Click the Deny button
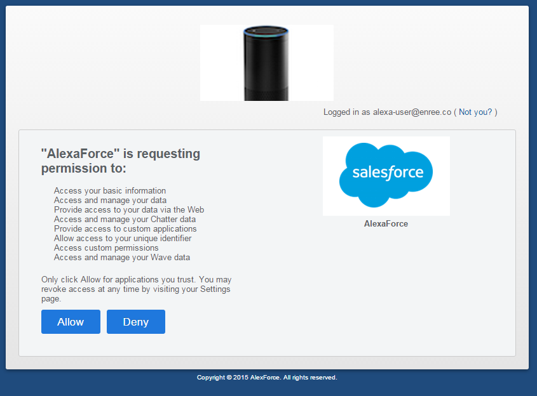 [135, 322]
